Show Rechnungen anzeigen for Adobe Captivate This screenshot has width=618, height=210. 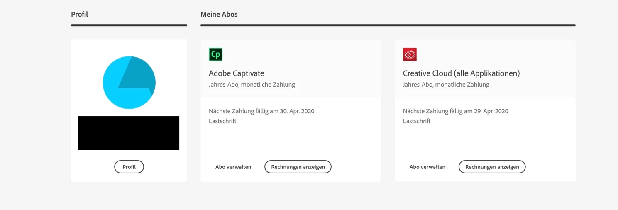[298, 167]
